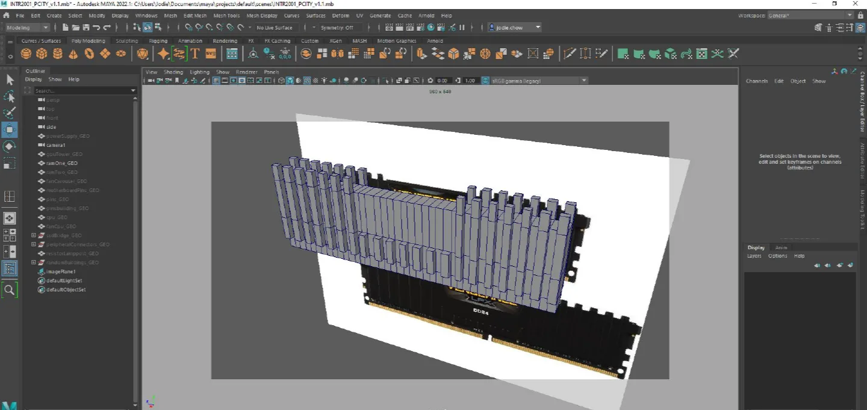The height and width of the screenshot is (410, 867).
Task: Toggle textured display in viewport toolbar
Action: click(x=315, y=80)
